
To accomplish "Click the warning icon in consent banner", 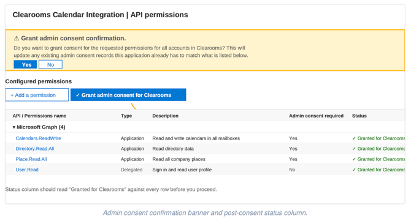I will (x=16, y=39).
